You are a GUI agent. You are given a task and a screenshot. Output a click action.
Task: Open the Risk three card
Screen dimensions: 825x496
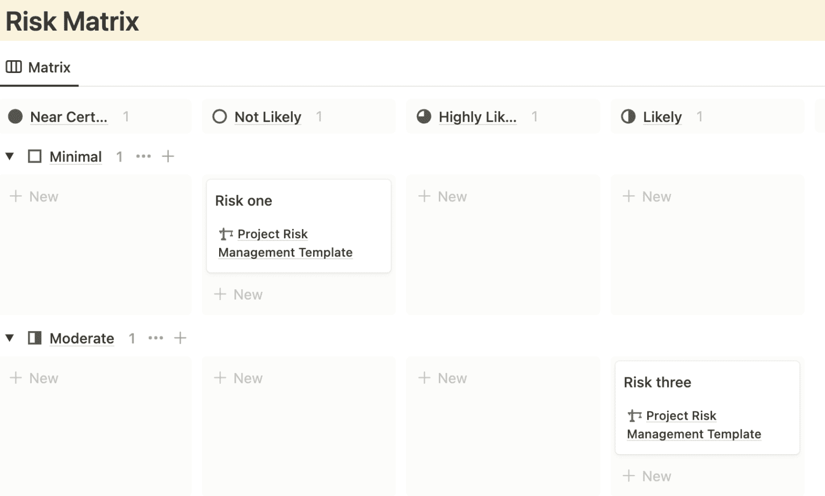[x=657, y=382]
